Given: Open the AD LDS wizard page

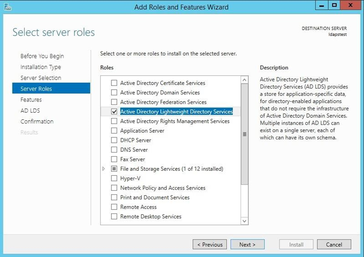Looking at the screenshot, I should tap(30, 111).
